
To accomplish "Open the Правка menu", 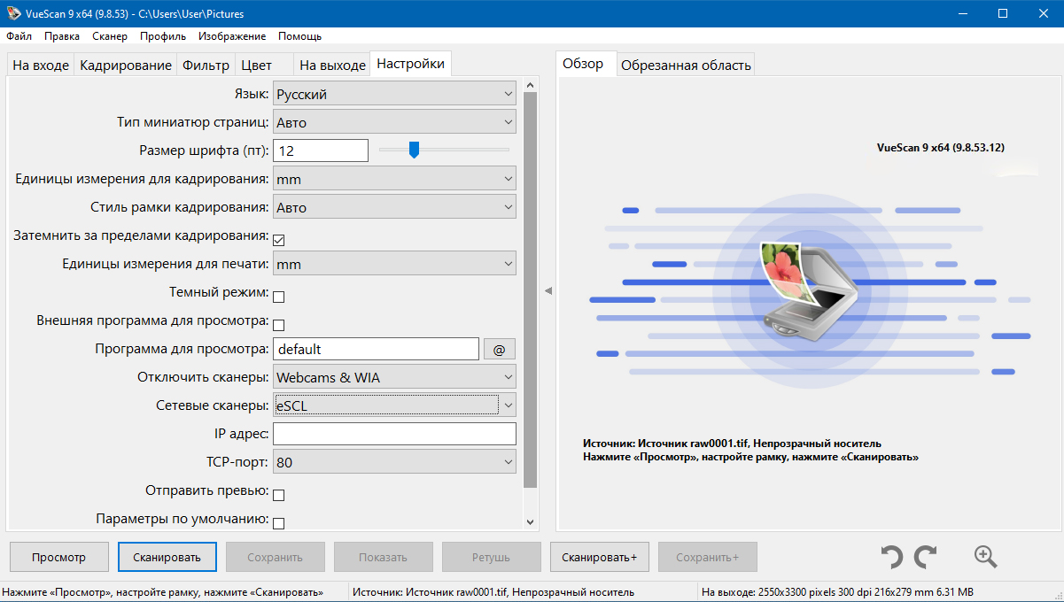I will pos(62,36).
